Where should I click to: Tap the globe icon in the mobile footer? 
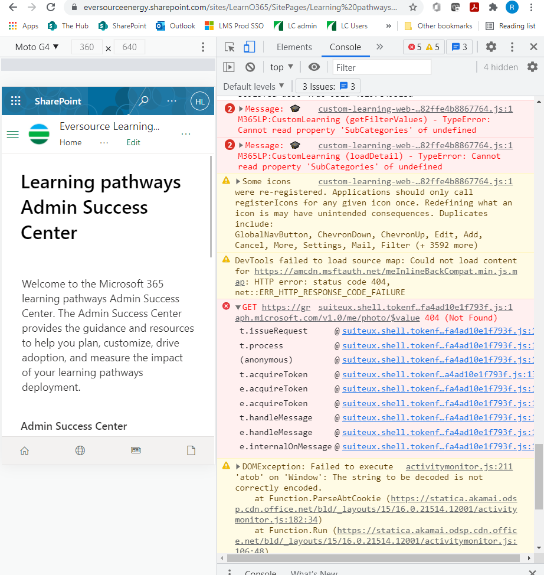(x=80, y=450)
